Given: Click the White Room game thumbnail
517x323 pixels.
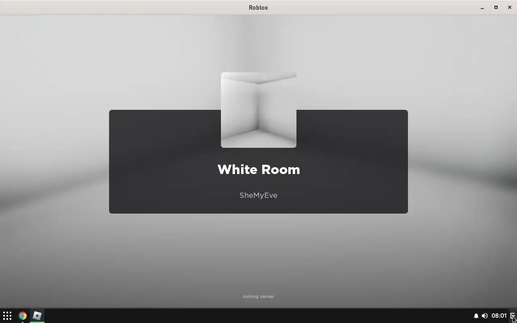Looking at the screenshot, I should click(258, 110).
